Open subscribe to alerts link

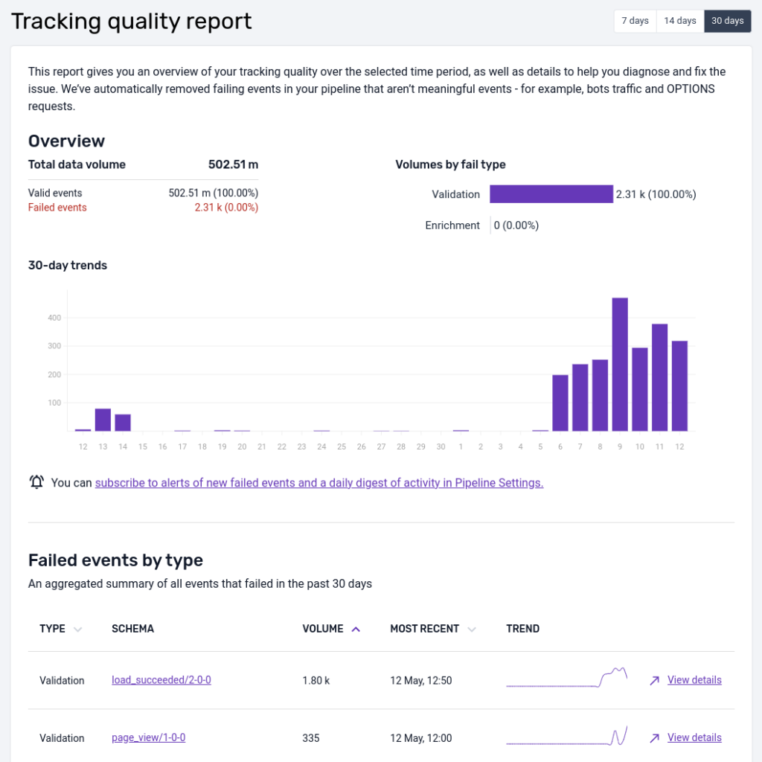(x=319, y=483)
